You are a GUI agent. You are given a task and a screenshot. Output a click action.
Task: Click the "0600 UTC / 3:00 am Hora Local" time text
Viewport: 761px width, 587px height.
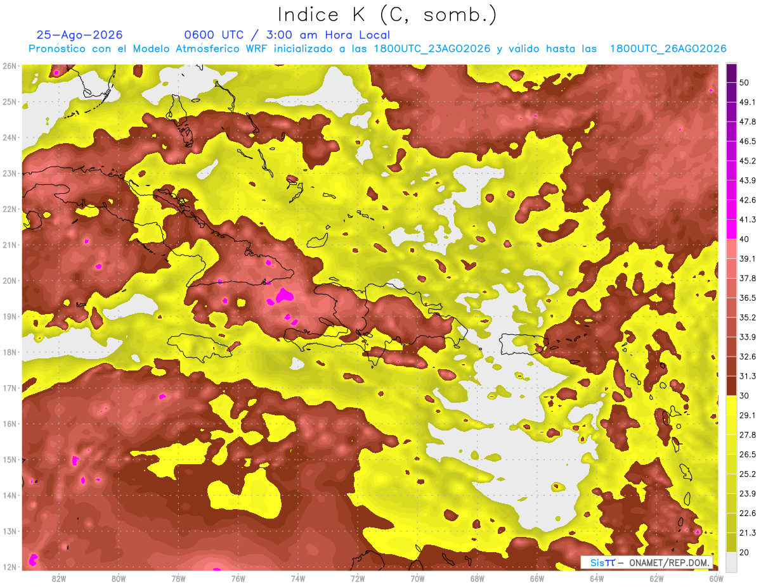pyautogui.click(x=287, y=35)
